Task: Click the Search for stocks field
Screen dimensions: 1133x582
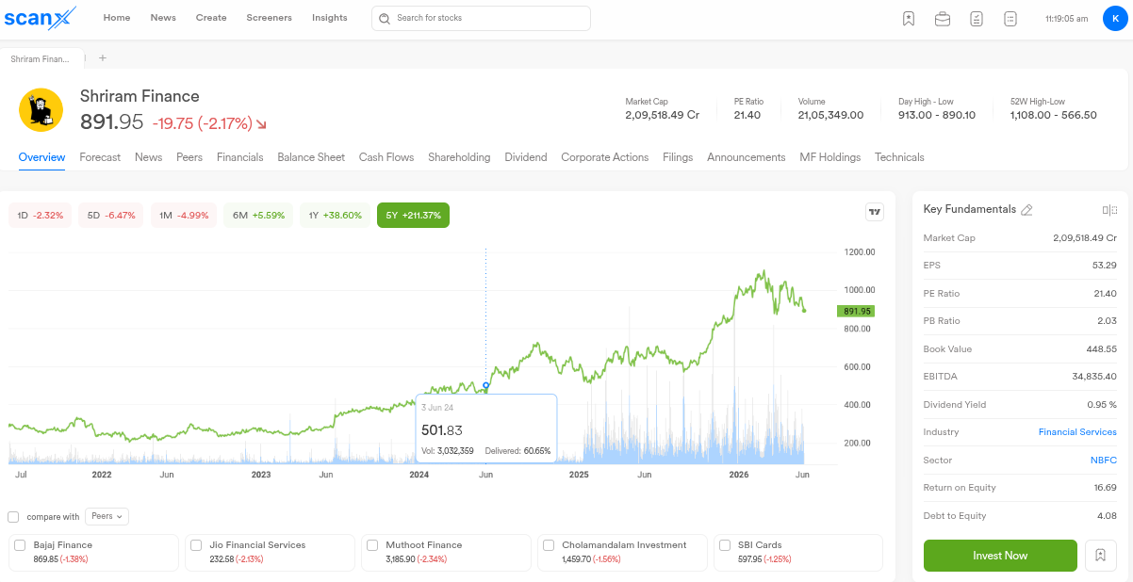Action: click(481, 18)
